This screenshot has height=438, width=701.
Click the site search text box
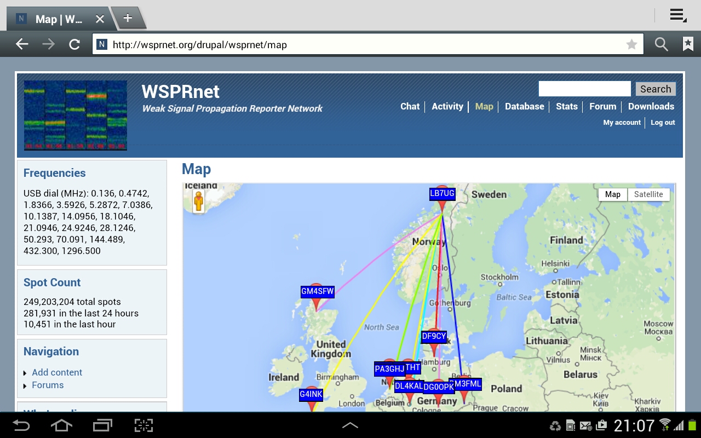coord(585,89)
